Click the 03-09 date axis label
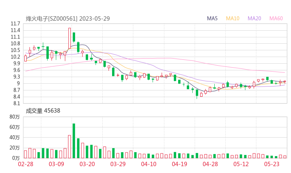This screenshot has height=173, width=291. pyautogui.click(x=56, y=164)
